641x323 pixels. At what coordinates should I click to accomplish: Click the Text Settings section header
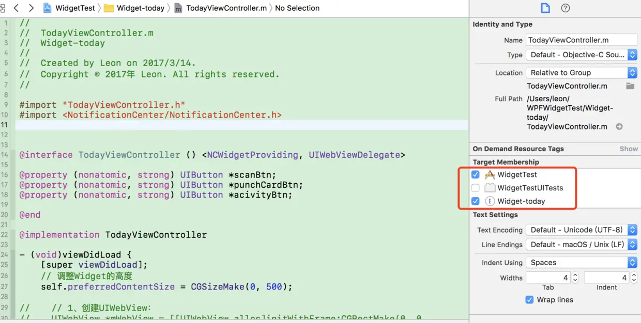tap(495, 215)
